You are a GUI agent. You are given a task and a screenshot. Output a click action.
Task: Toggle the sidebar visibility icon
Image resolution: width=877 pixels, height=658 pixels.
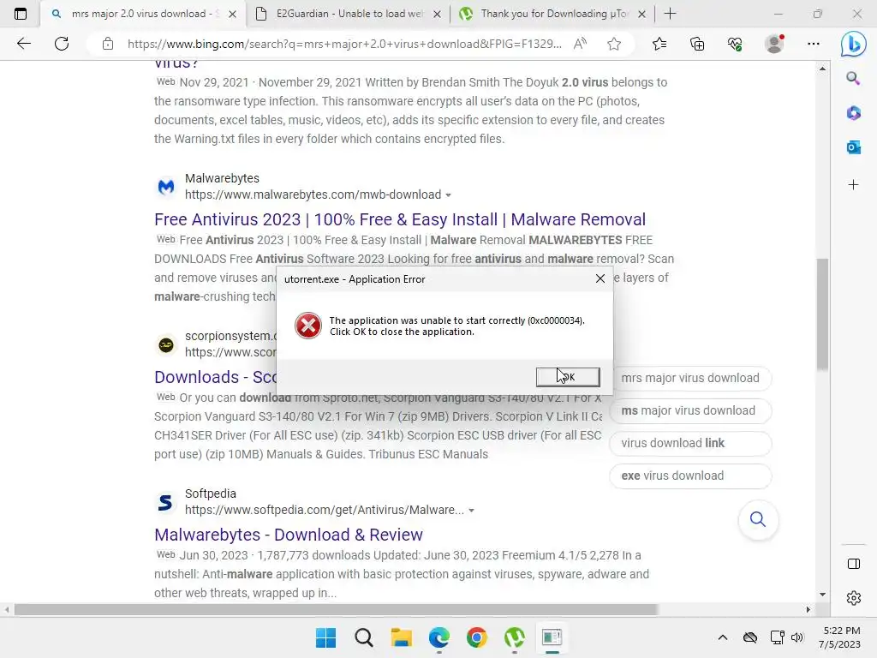click(x=854, y=564)
